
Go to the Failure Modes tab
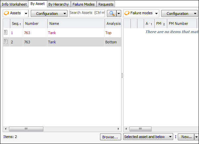83,4
